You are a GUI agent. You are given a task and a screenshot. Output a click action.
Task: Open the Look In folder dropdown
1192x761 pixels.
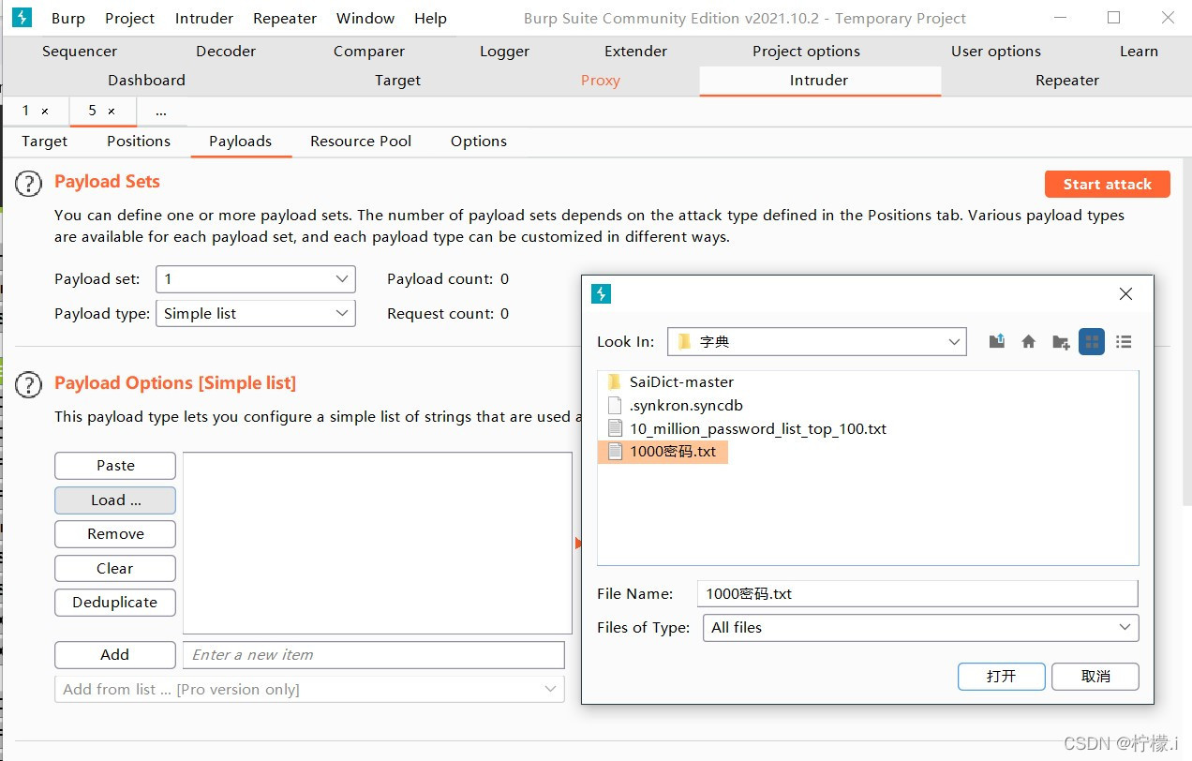817,342
